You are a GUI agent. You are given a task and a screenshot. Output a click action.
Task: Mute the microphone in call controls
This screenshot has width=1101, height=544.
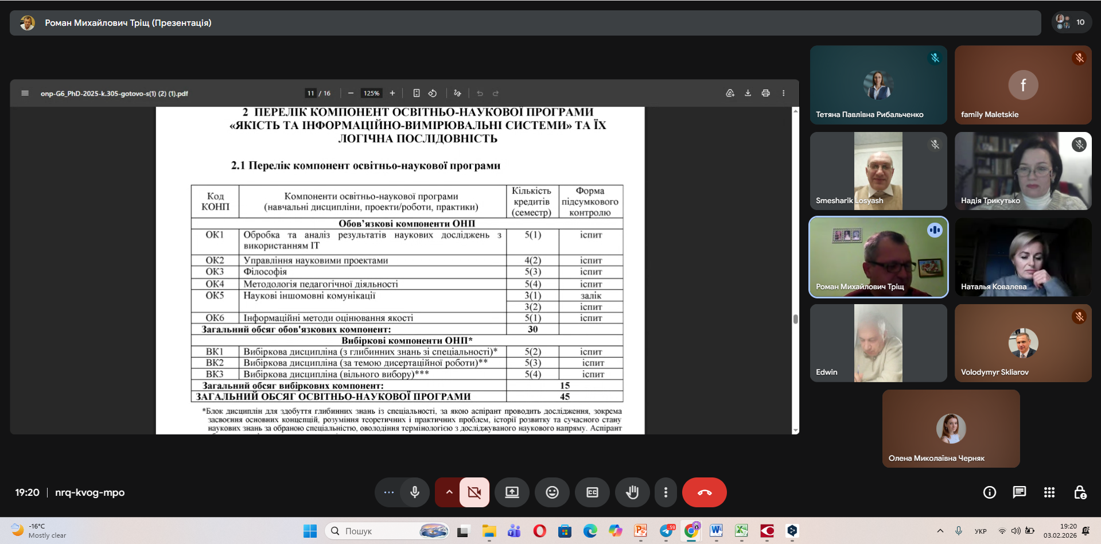[x=415, y=492]
